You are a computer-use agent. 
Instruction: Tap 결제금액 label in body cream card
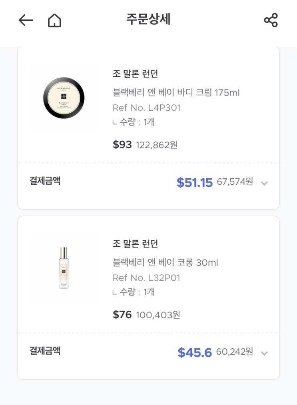(45, 181)
